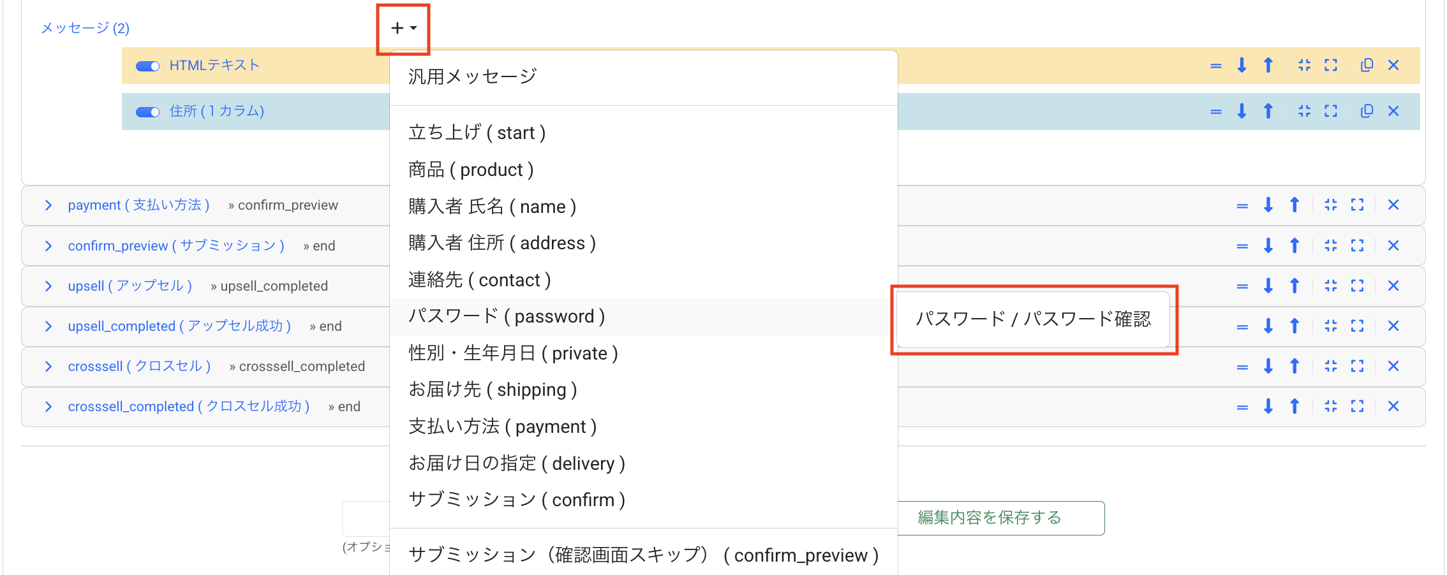Expand the crosssell_completed section chevron
Viewport: 1447px width, 575px height.
[48, 407]
